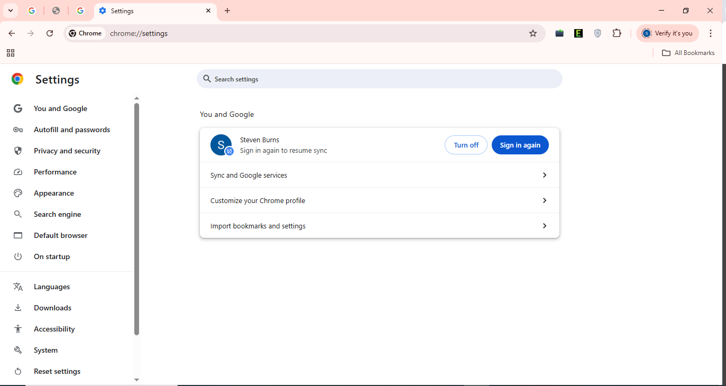This screenshot has width=726, height=386.
Task: Click the System wrench icon
Action: coord(18,350)
